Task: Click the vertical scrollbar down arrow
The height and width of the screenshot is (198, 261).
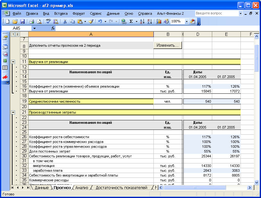Action: (x=257, y=182)
